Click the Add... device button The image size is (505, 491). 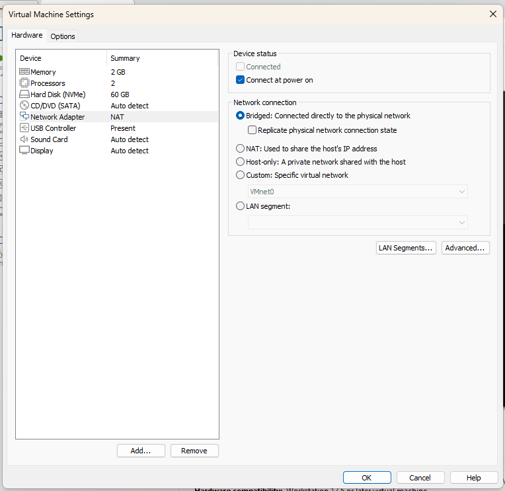[x=141, y=451]
